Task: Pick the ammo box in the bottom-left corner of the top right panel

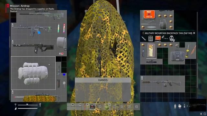Action: tap(143, 27)
